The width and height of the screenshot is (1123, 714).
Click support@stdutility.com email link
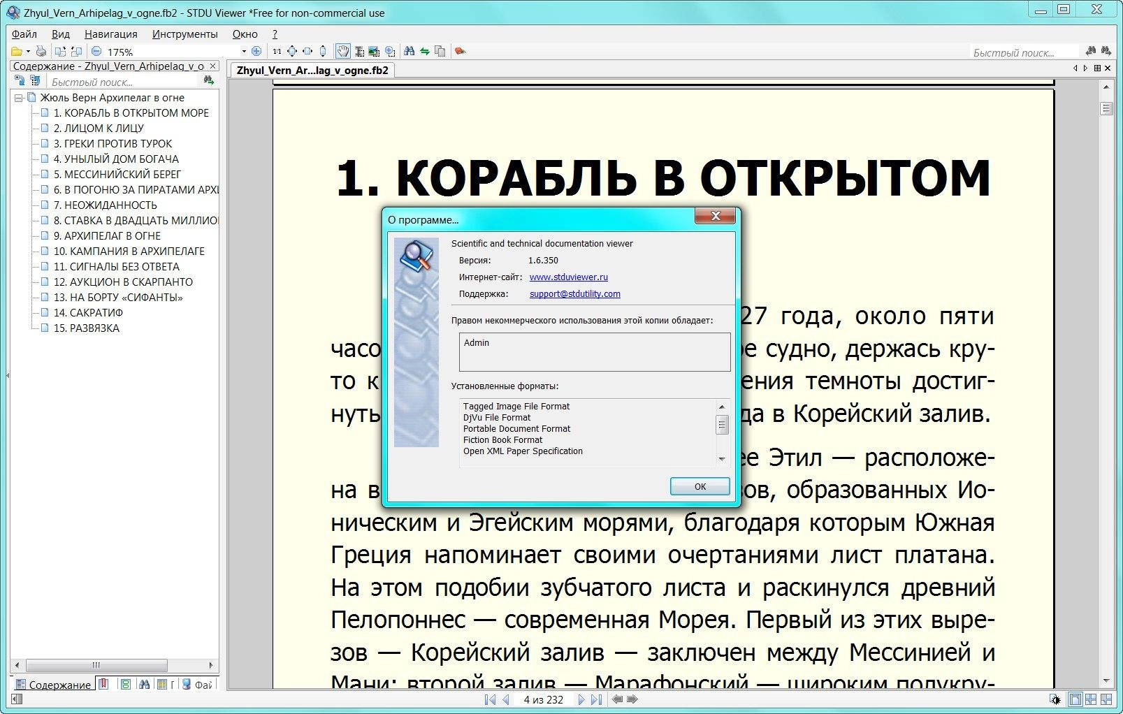[574, 294]
